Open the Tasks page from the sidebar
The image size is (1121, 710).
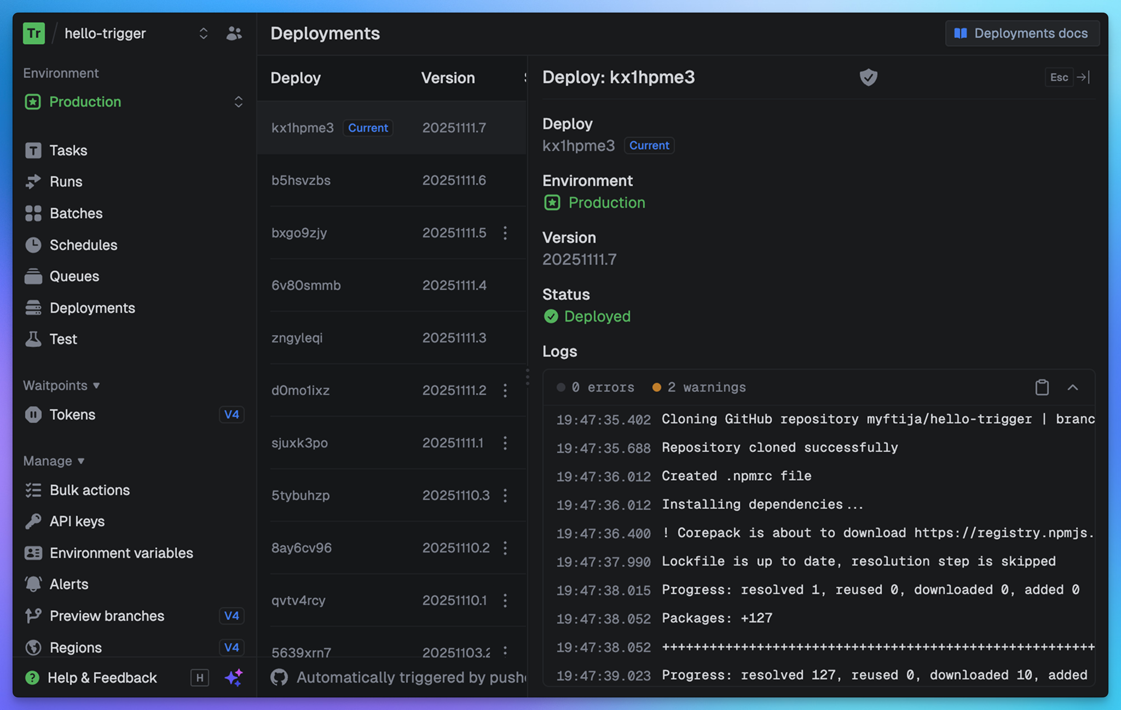point(33,150)
